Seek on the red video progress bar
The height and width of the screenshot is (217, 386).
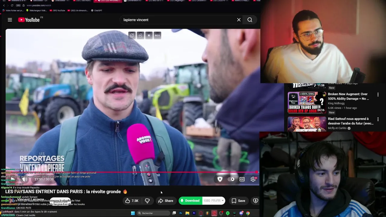click(x=132, y=172)
